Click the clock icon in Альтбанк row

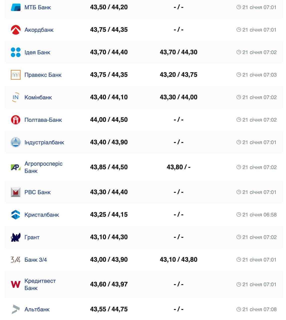point(239,309)
